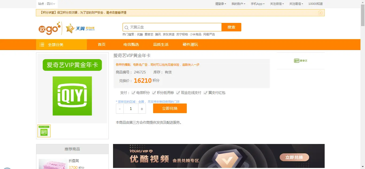Open the 品质生活 nav tab
The width and height of the screenshot is (365, 169).
point(161,44)
